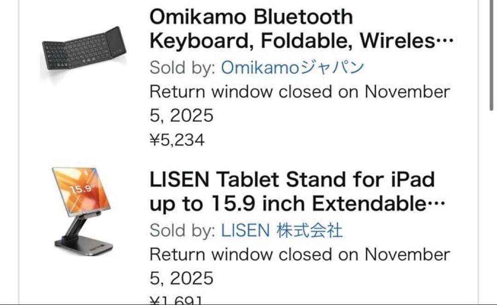497x305 pixels.
Task: Visit the LISEN 株式会社 seller page
Action: tap(282, 230)
